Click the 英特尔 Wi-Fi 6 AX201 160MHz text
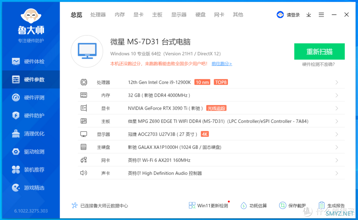The width and height of the screenshot is (358, 220). click(159, 160)
